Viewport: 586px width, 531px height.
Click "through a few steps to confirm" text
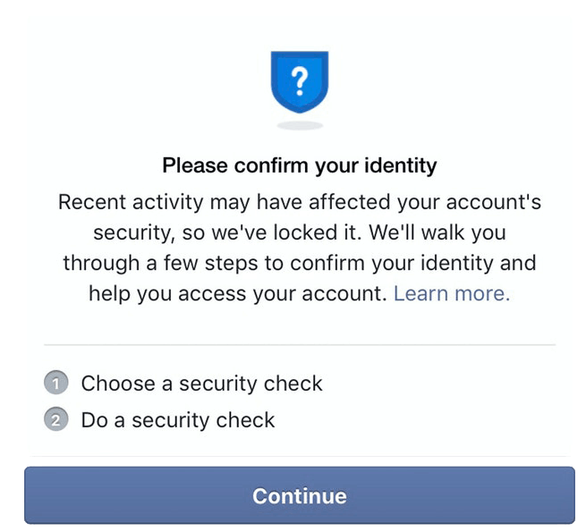[214, 264]
